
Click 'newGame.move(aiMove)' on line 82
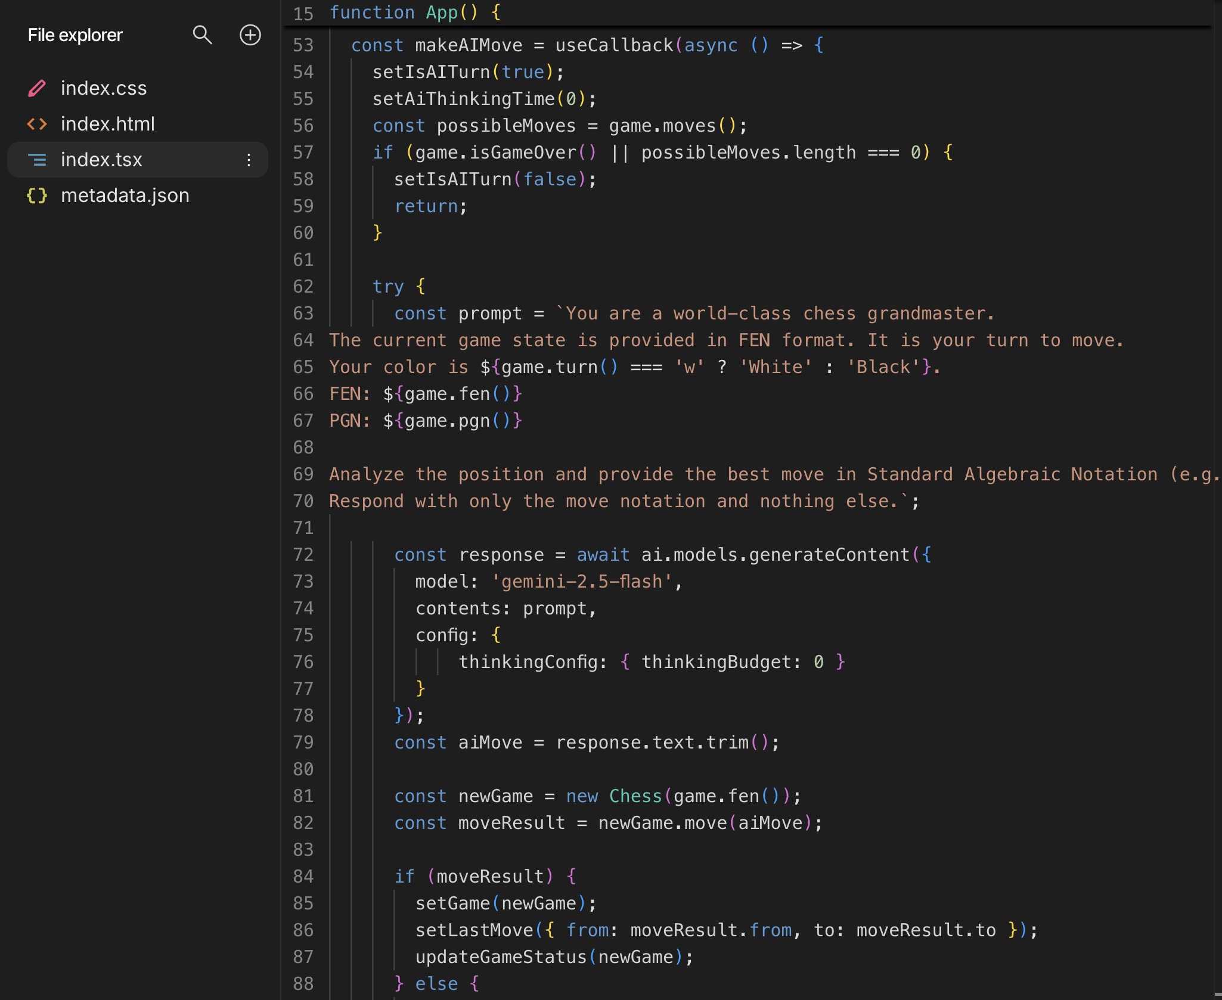pyautogui.click(x=705, y=823)
